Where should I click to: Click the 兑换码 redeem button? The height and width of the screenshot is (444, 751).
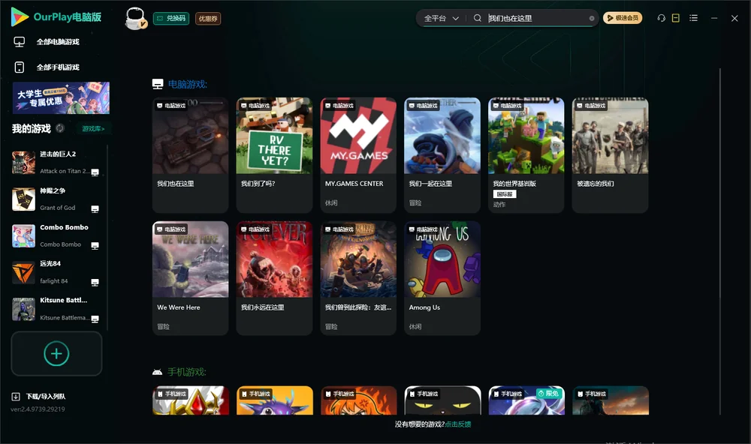(171, 18)
